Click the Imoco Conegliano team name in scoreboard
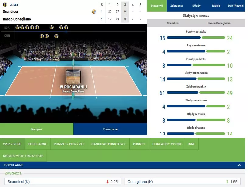Viewport: 248px width, 187px height. (17, 19)
